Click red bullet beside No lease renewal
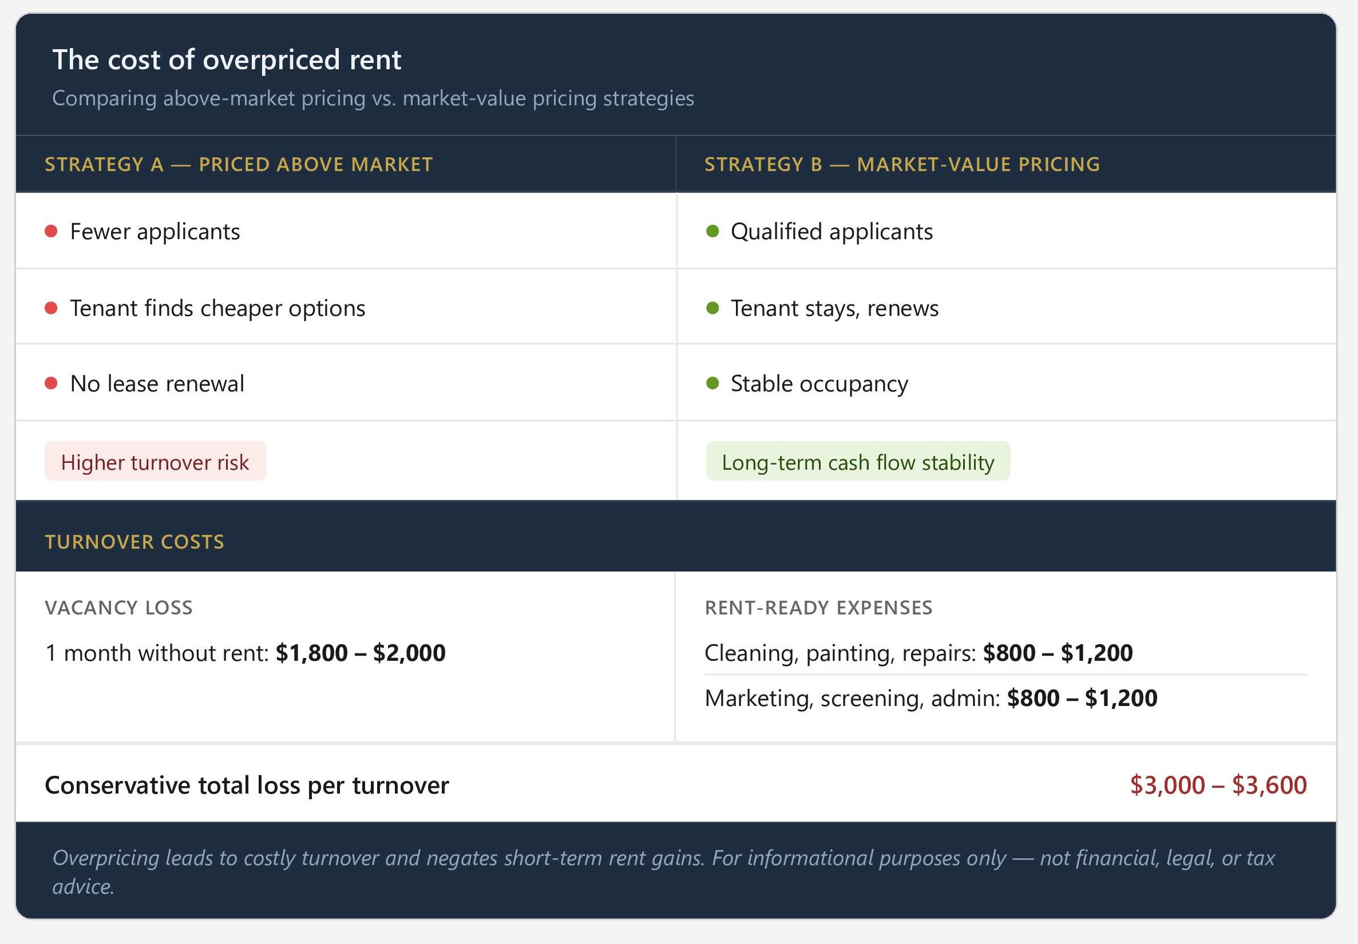 click(x=51, y=384)
